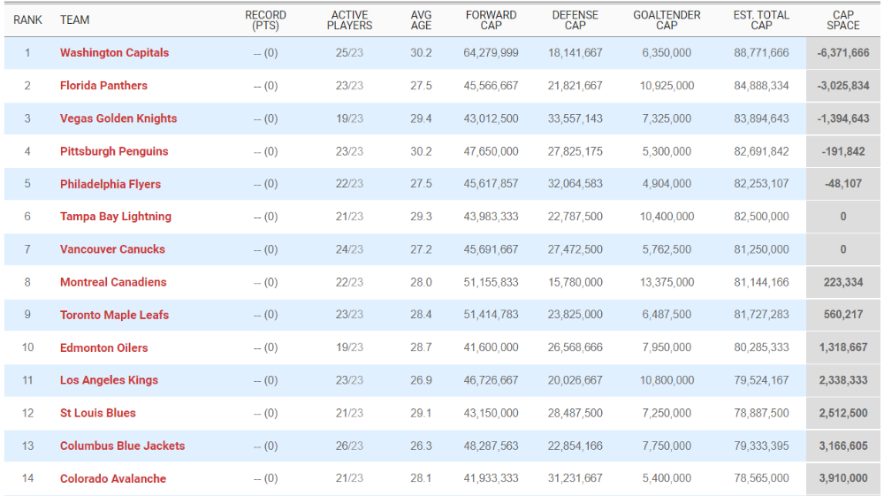The width and height of the screenshot is (884, 496).
Task: Select cap space value -191,842
Action: click(843, 151)
